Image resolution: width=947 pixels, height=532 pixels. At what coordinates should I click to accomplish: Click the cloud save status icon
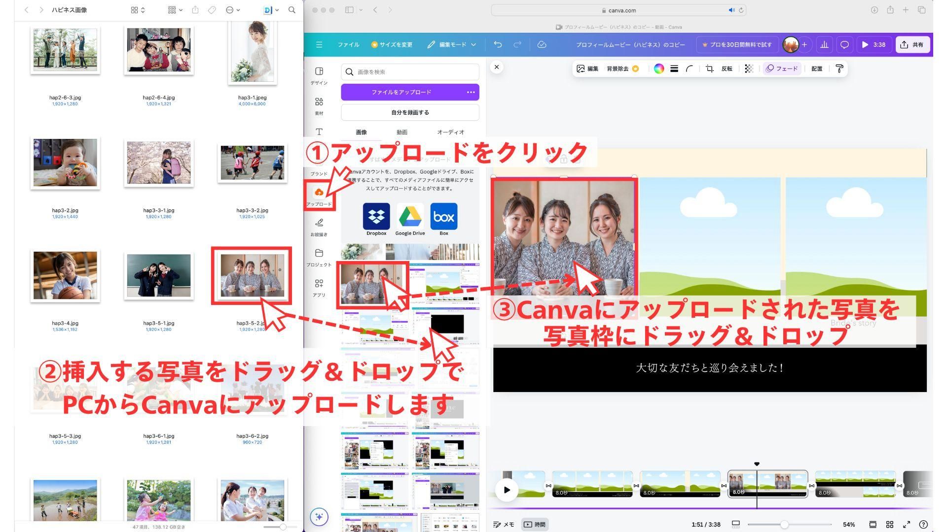[542, 44]
